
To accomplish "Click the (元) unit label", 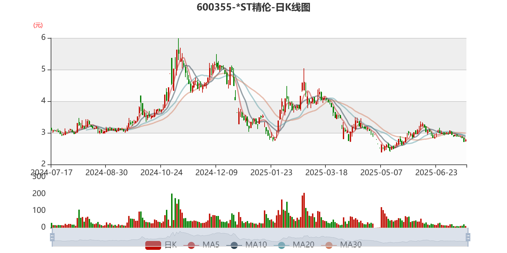I will 38,25.
